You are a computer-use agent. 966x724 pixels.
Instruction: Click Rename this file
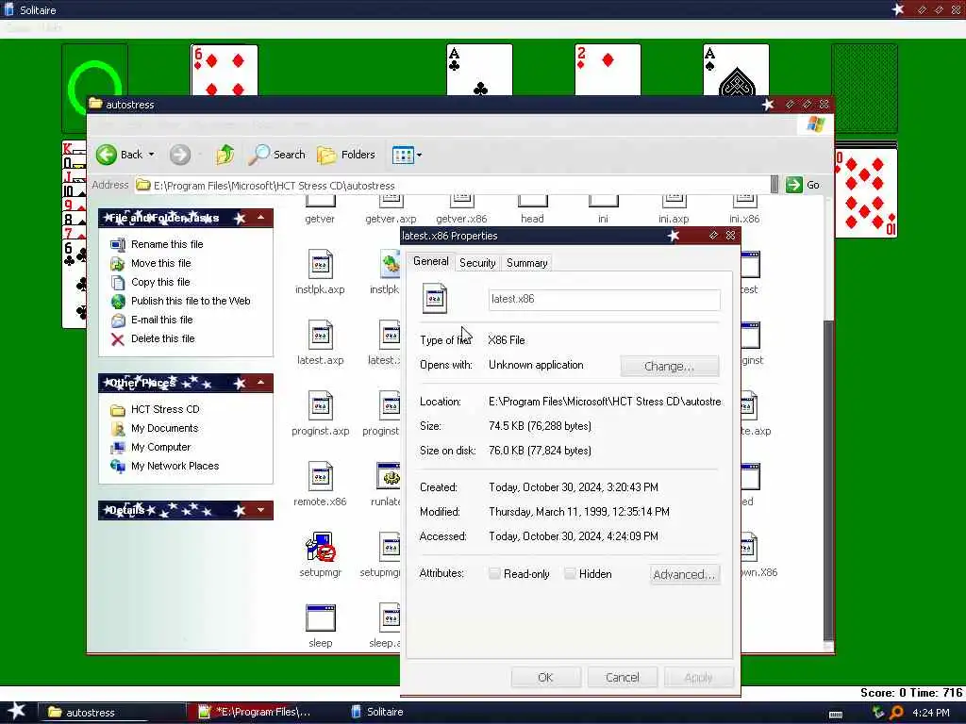coord(167,244)
